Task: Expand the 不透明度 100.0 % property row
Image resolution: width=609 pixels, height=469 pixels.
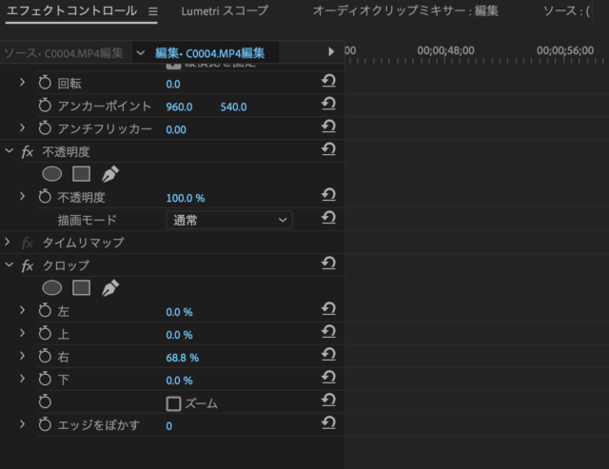Action: (x=22, y=197)
